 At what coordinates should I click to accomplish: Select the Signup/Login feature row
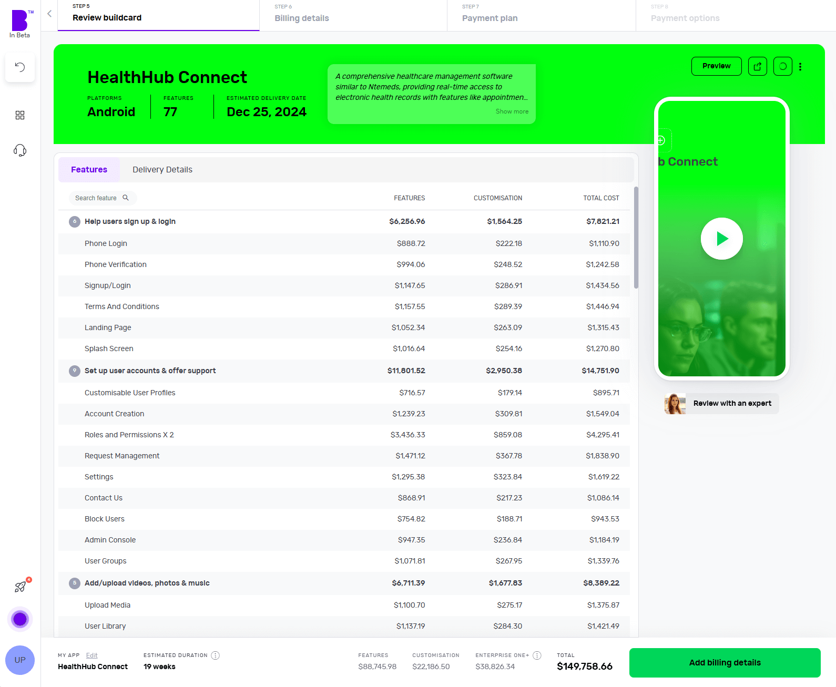point(344,285)
